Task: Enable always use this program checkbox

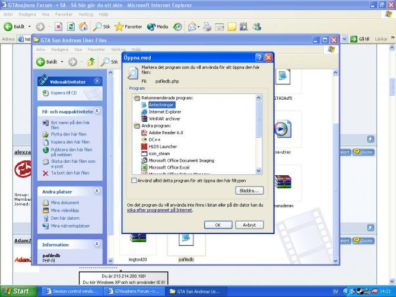Action: point(134,180)
